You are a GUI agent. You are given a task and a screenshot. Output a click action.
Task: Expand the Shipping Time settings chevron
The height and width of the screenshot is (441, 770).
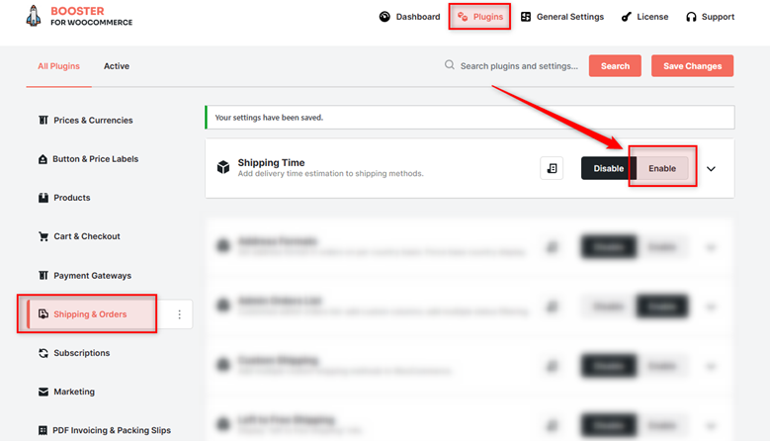point(711,169)
